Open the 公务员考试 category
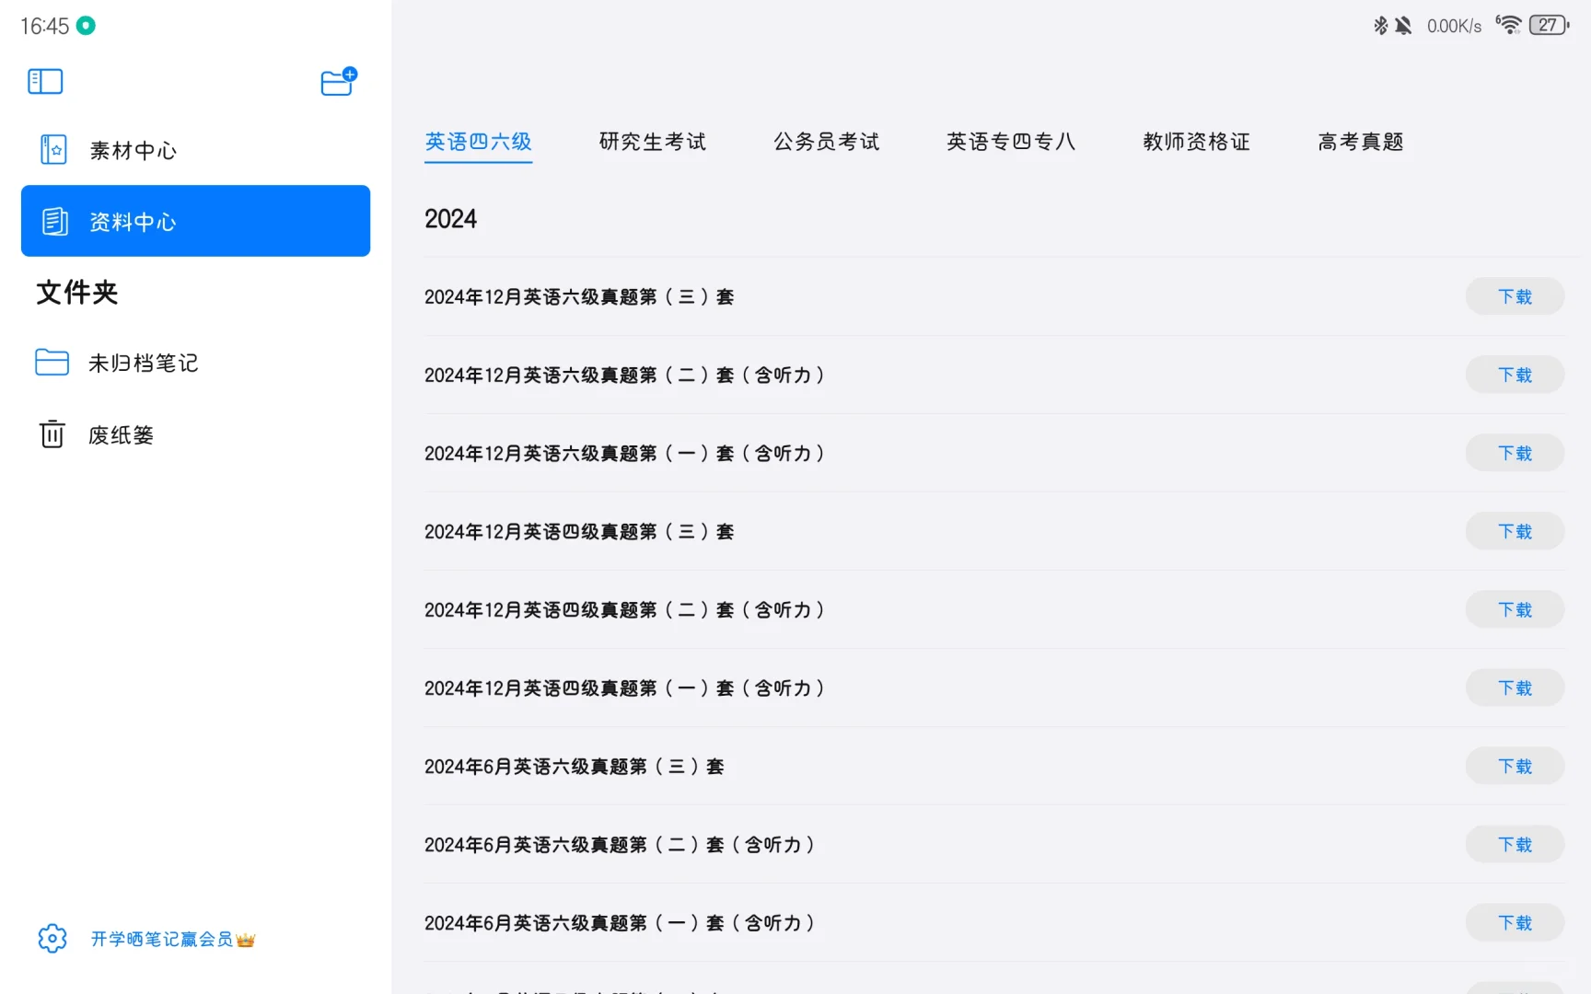This screenshot has height=994, width=1591. pyautogui.click(x=826, y=141)
